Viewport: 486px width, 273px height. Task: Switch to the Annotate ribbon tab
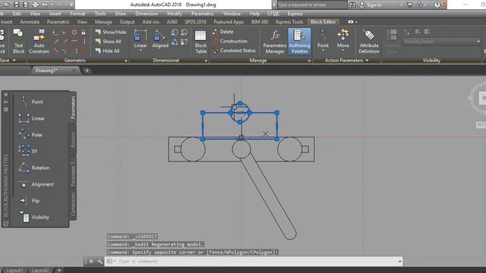[x=30, y=22]
